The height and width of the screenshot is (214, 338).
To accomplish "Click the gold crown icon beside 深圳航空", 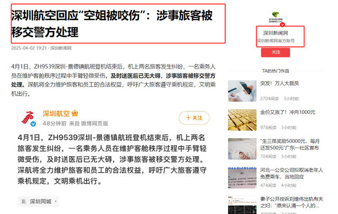I will pos(75,113).
